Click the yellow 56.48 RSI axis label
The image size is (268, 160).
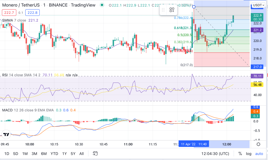257,84
